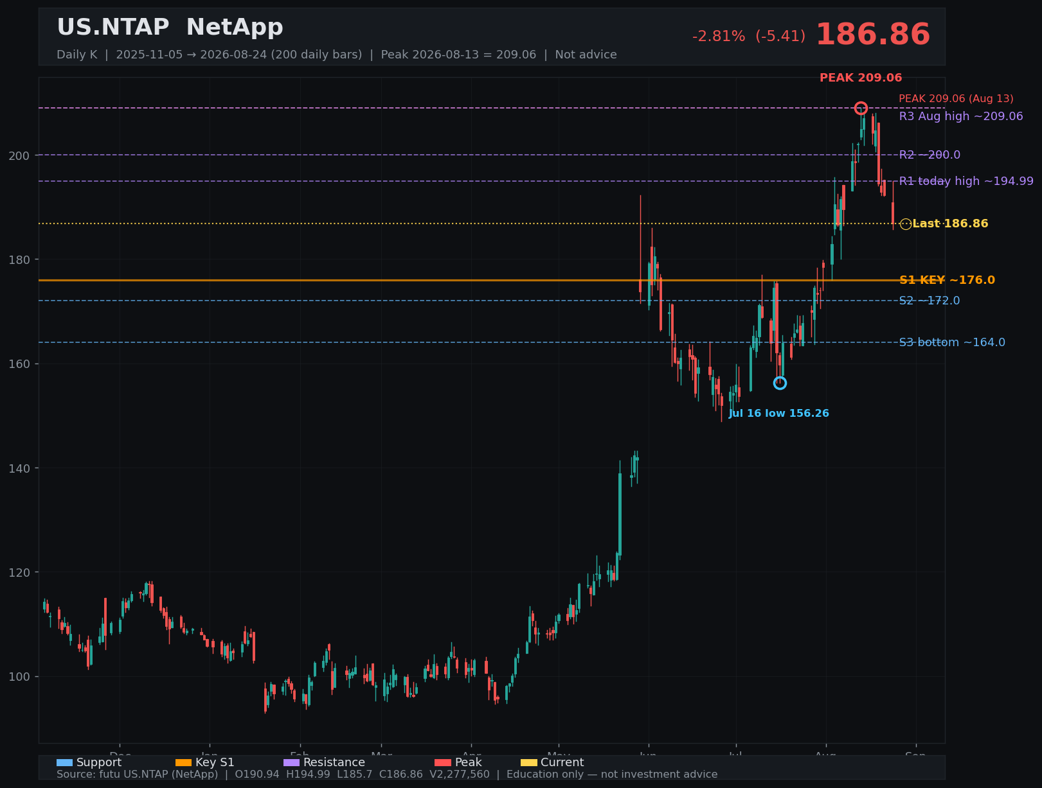Click the 'R2 ~200.0' resistance label

pyautogui.click(x=930, y=155)
